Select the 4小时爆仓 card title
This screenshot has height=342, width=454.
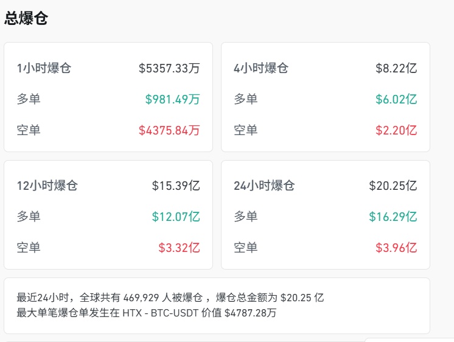click(x=261, y=68)
